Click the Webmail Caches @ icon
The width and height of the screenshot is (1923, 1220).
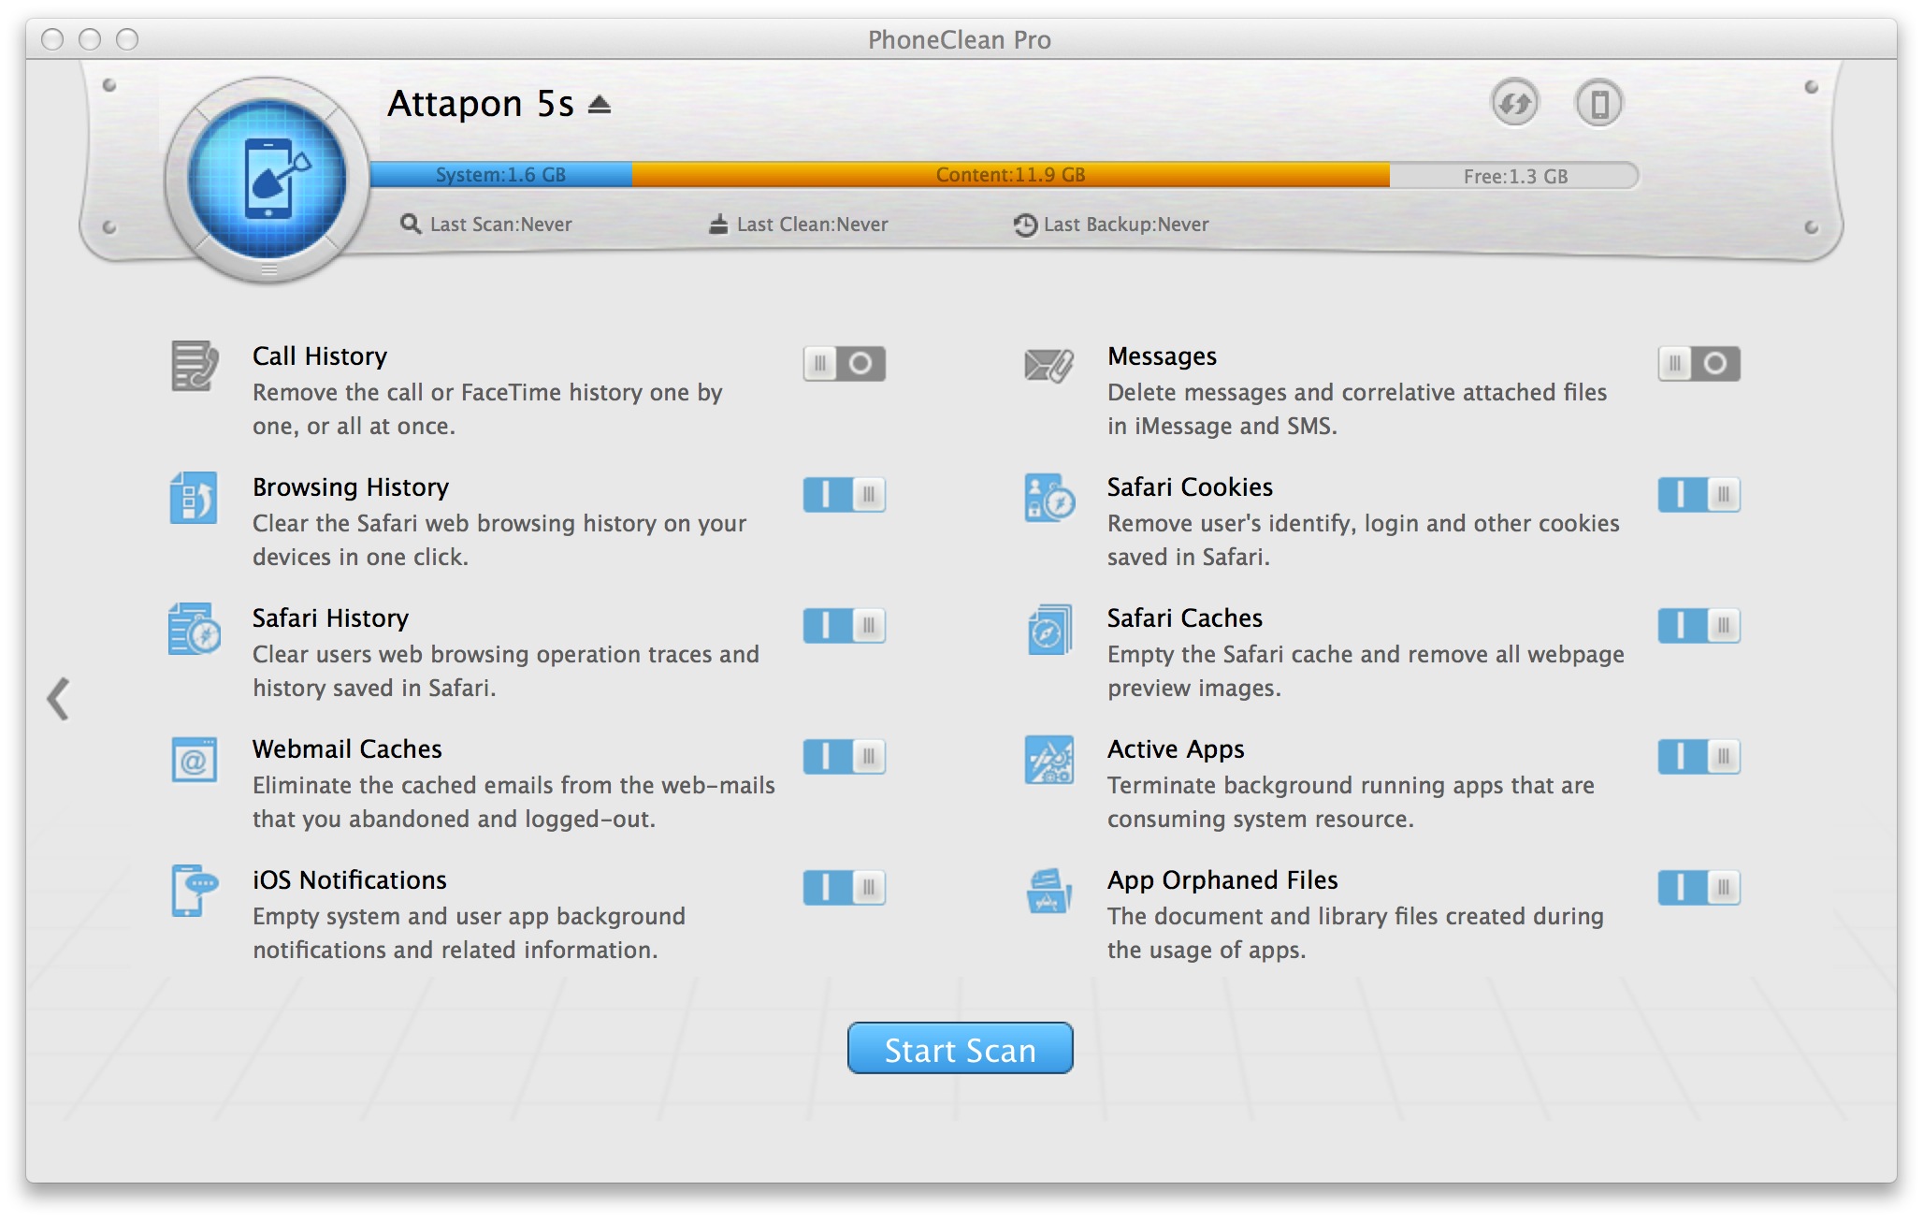point(195,760)
